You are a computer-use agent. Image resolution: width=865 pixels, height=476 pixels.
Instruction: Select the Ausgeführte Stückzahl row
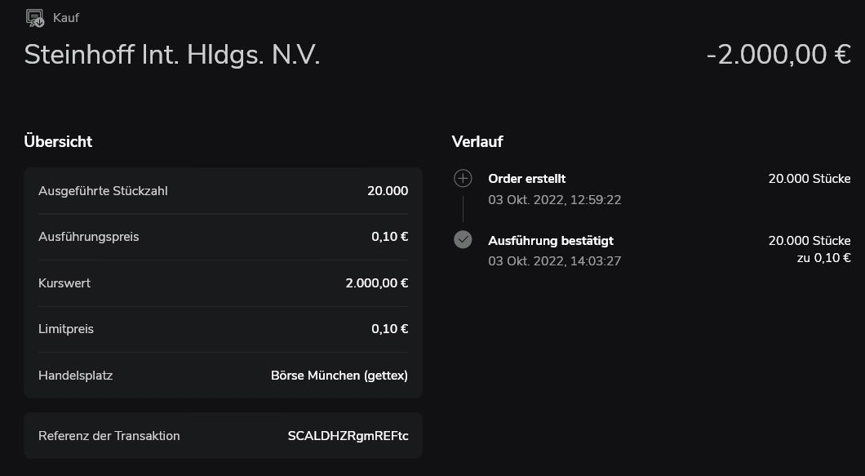tap(223, 191)
